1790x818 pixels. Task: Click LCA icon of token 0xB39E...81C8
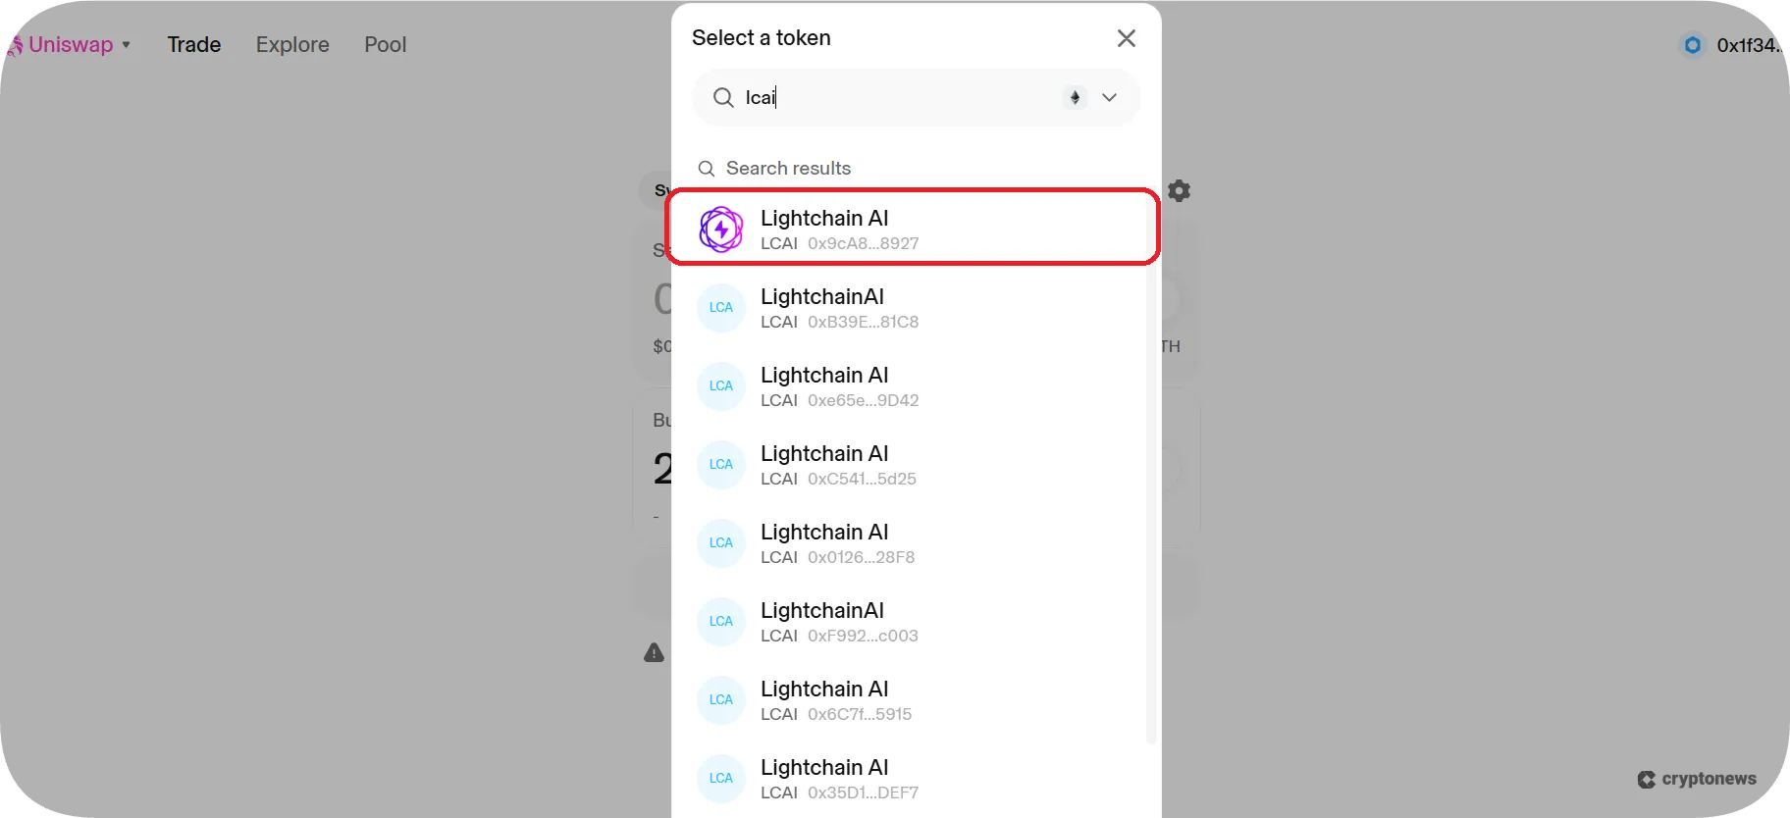pyautogui.click(x=721, y=308)
